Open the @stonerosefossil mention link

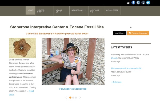118,68
